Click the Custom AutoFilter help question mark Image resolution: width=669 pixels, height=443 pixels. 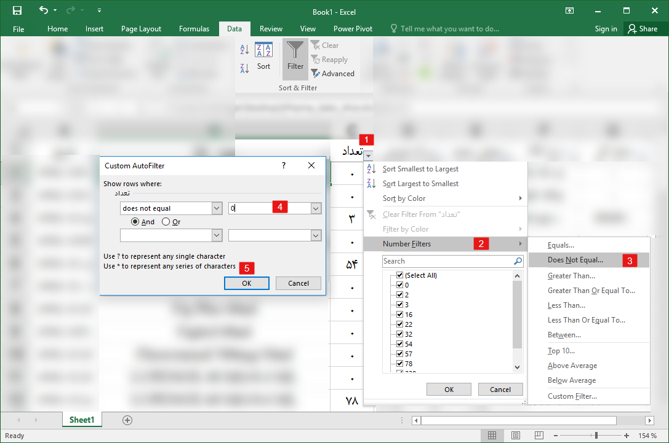click(284, 165)
